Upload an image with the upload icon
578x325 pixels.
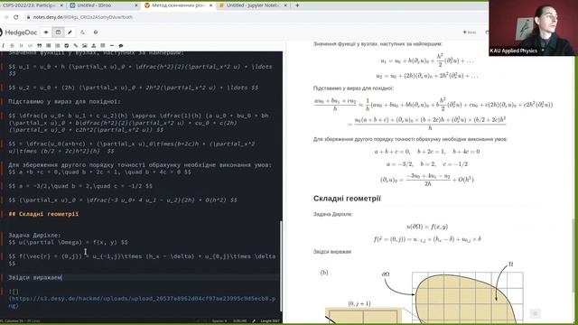pyautogui.click(x=94, y=46)
